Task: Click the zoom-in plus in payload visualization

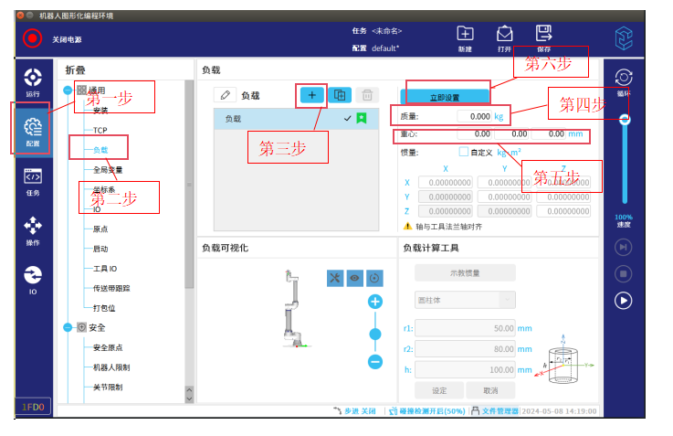Action: (x=375, y=302)
